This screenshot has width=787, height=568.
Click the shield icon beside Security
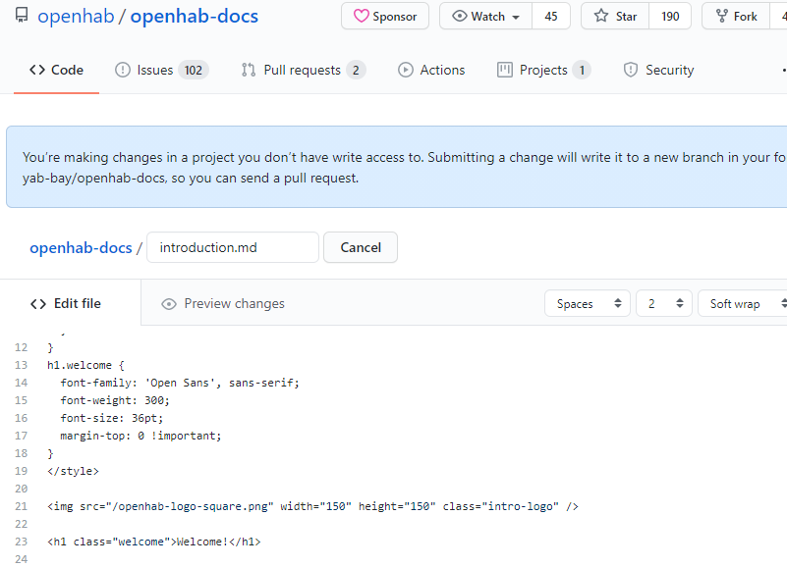[631, 70]
